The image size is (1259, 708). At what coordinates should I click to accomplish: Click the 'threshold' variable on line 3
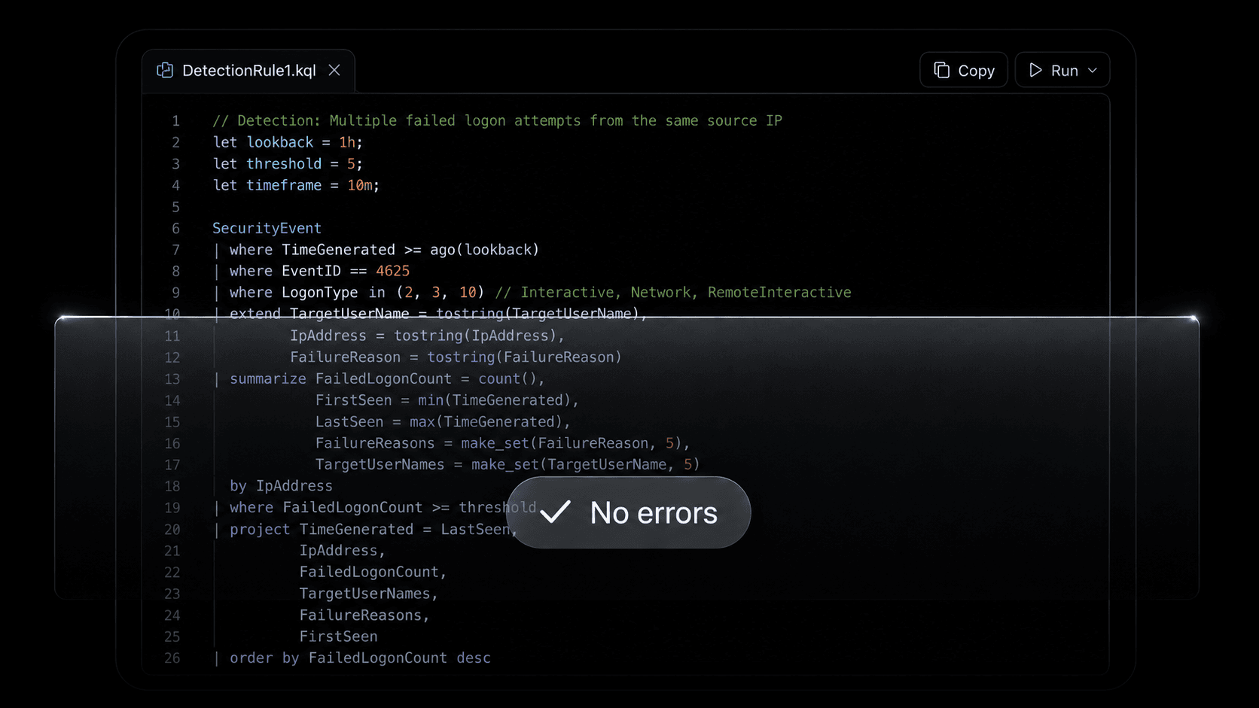pyautogui.click(x=284, y=163)
